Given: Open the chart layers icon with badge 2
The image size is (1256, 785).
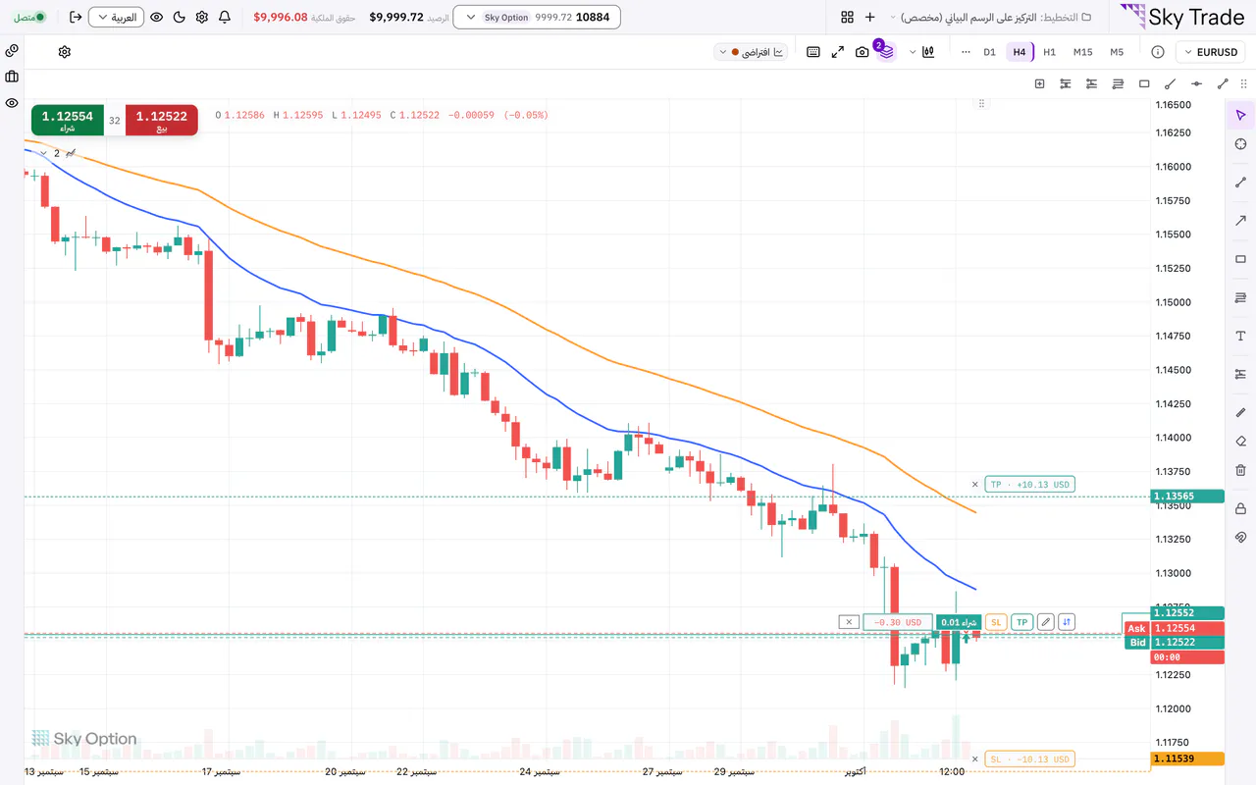Looking at the screenshot, I should [x=885, y=51].
